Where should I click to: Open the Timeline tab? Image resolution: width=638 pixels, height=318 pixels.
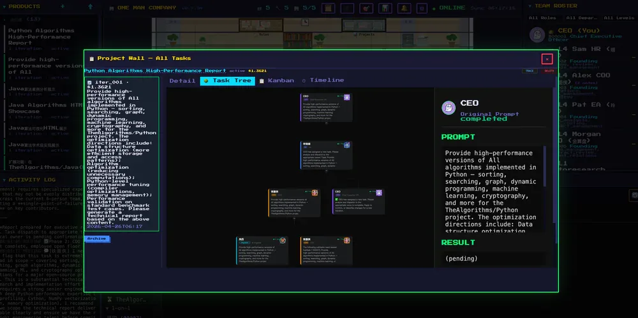tap(323, 80)
